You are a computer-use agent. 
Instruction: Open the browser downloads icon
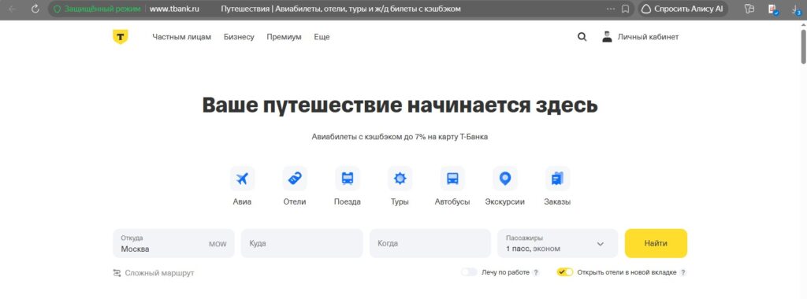coord(796,9)
